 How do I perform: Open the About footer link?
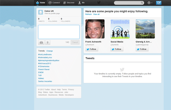coord(53,90)
